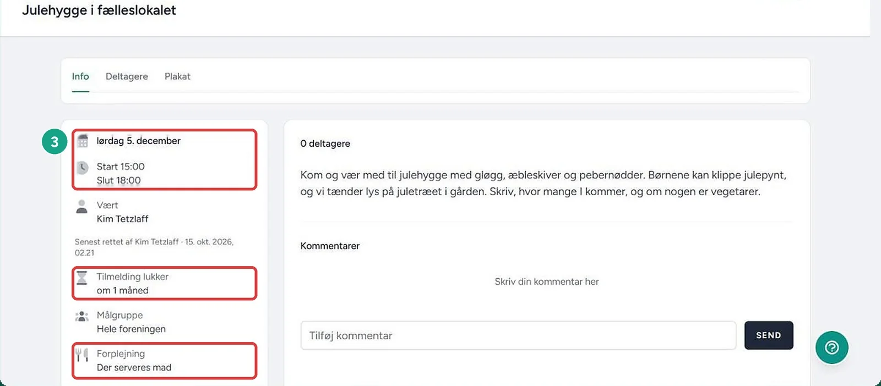Open the Plakat tab
This screenshot has height=386, width=881.
(177, 76)
